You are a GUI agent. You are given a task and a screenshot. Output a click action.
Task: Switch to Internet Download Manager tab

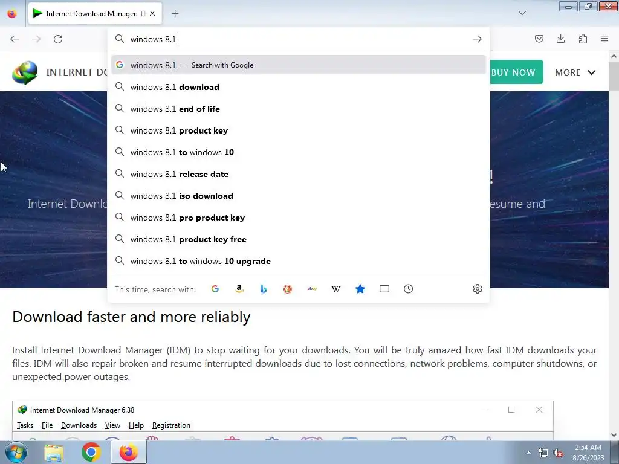(x=95, y=14)
